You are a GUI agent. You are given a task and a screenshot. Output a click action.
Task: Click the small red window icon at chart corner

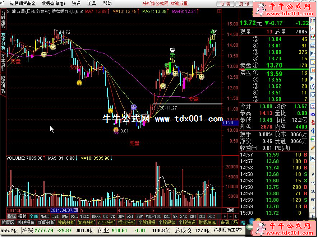click(x=219, y=11)
